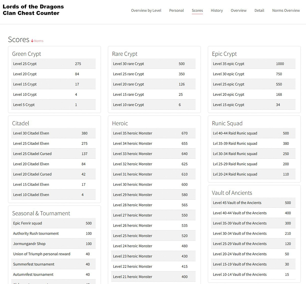This screenshot has height=284, width=306.
Task: Click the Level 30 Citadel Elven row
Action: (x=53, y=133)
